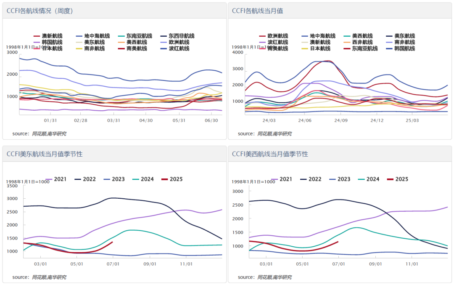Click 05/01 axis label in 美西航线 seasonal chart
The width and height of the screenshot is (454, 285).
pyautogui.click(x=302, y=264)
